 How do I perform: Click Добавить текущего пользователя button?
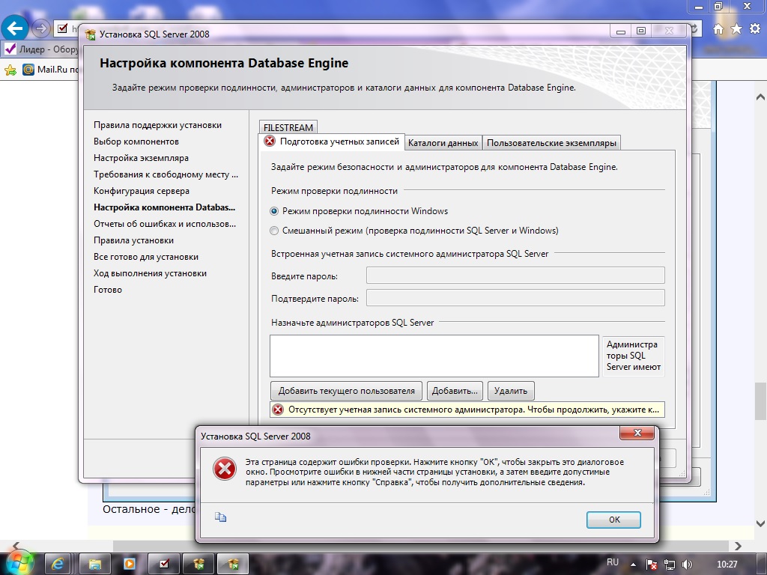[346, 391]
